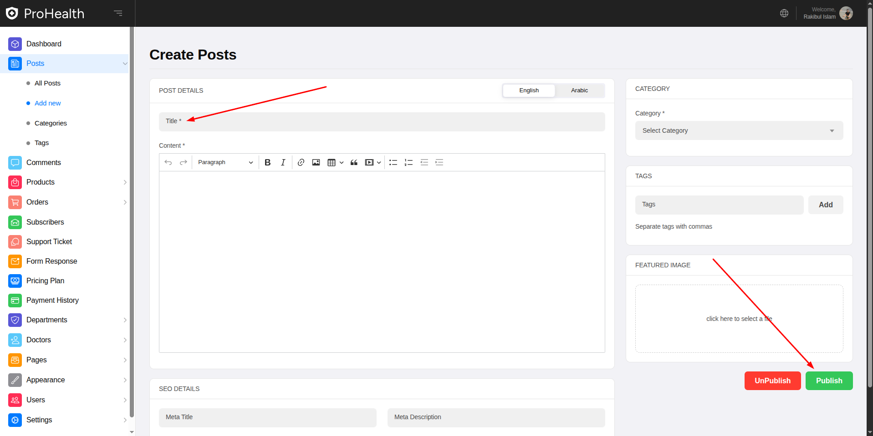
Task: Click the Support Ticket icon
Action: tap(15, 242)
